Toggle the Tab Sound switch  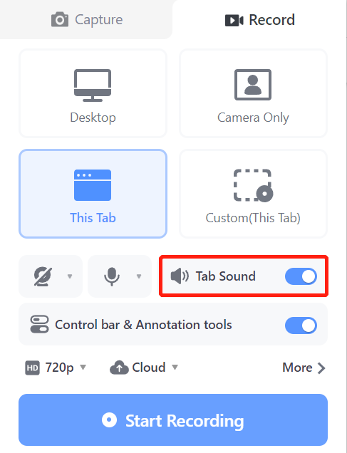(x=301, y=276)
